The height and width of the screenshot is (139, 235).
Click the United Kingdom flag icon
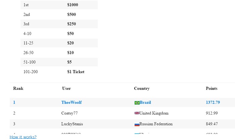coord(137,113)
